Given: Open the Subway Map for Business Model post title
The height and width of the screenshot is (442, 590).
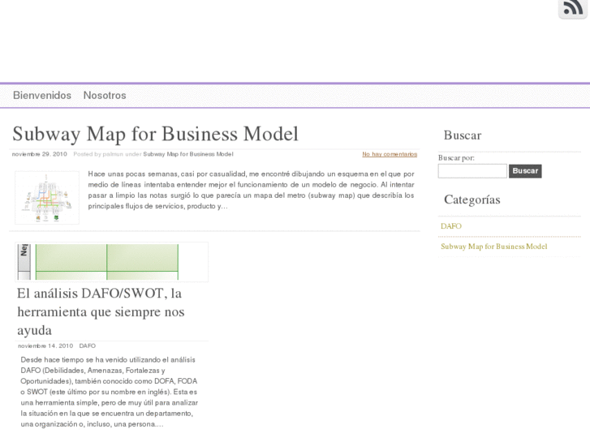Looking at the screenshot, I should (155, 134).
